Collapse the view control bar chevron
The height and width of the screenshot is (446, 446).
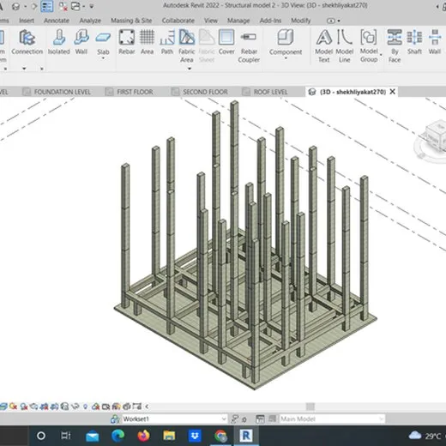pos(147,407)
